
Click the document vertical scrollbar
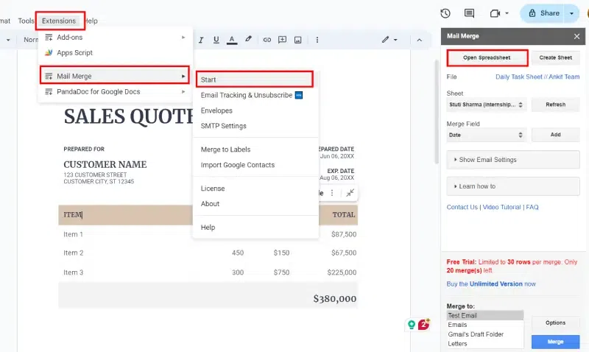[x=437, y=112]
